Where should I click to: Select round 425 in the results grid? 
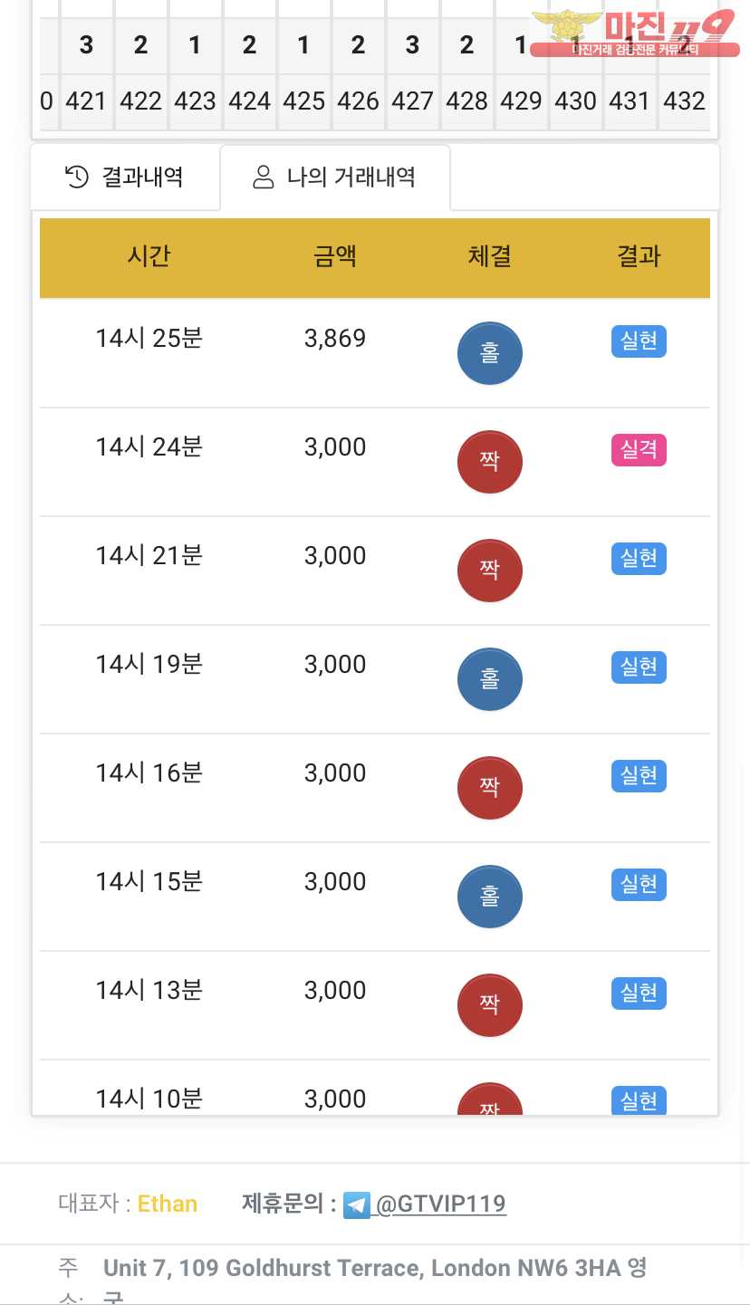[x=303, y=101]
